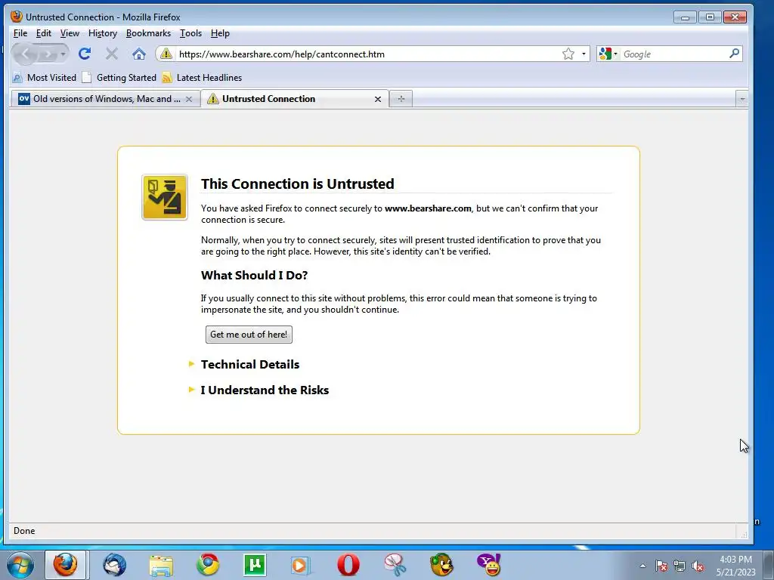This screenshot has width=774, height=580.
Task: Bookmark this page with the star icon
Action: 568,54
